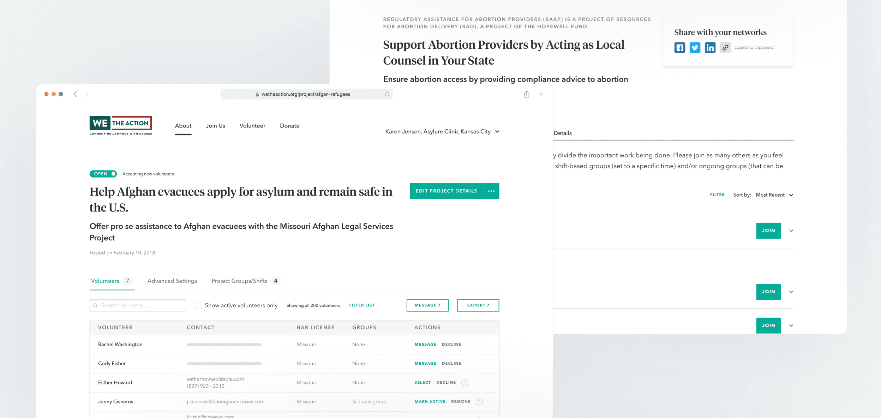
Task: Click inside the Search by name field
Action: (x=138, y=305)
